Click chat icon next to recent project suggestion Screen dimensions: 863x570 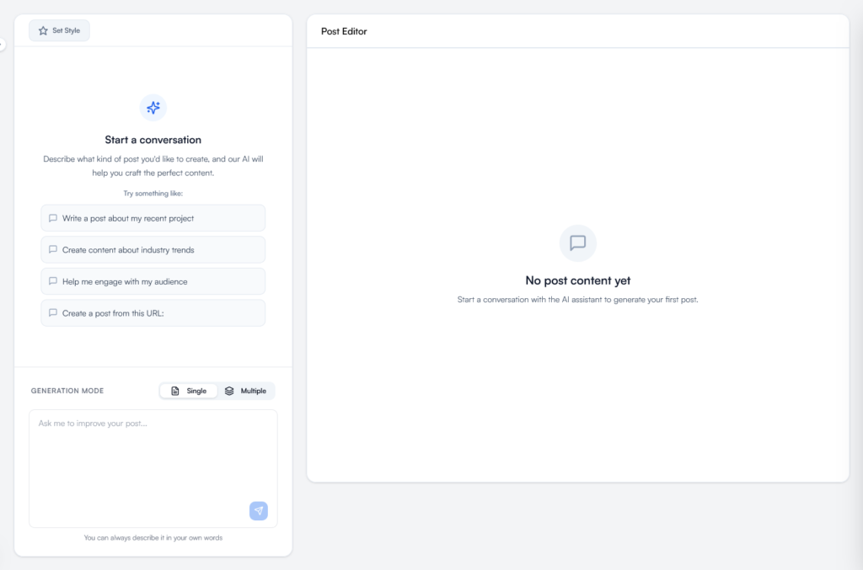click(x=53, y=217)
